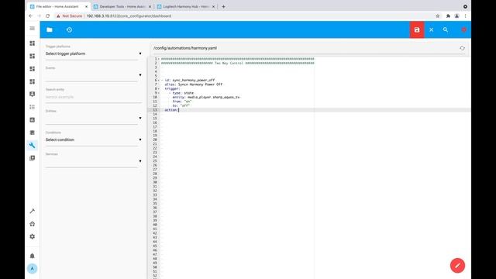Click the browser address bar URL
The width and height of the screenshot is (496, 279).
pos(129,15)
